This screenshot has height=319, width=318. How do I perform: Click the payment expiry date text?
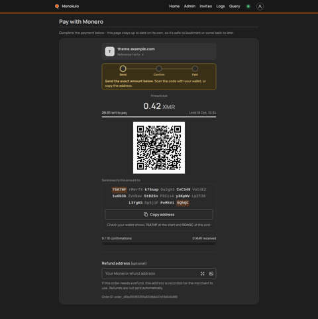203,113
